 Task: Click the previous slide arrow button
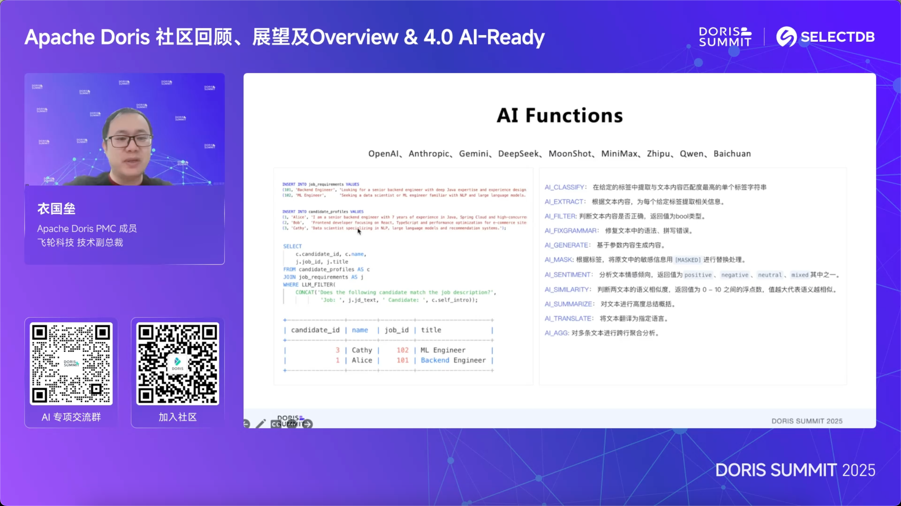(x=246, y=424)
